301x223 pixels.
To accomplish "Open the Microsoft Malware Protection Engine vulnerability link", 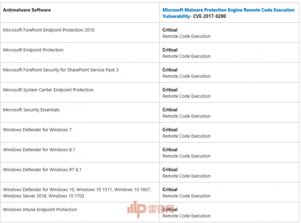I will [229, 13].
